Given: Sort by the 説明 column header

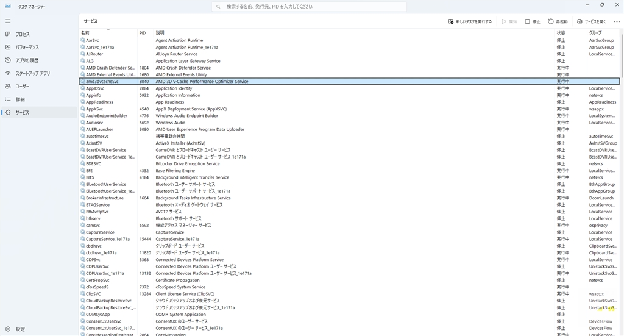Looking at the screenshot, I should click(x=354, y=33).
